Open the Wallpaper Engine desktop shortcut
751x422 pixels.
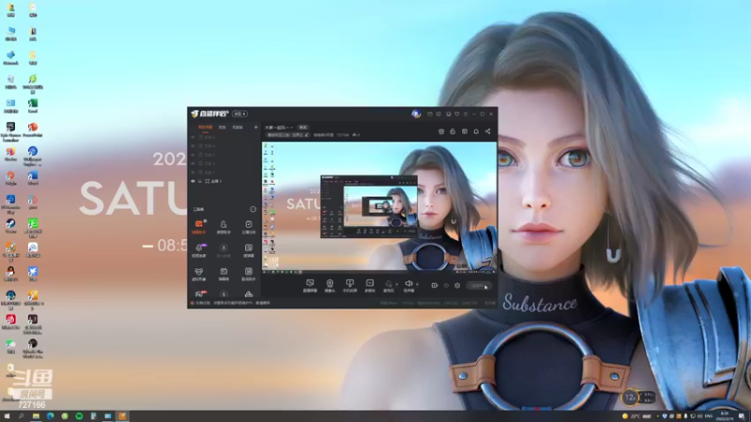(x=33, y=157)
